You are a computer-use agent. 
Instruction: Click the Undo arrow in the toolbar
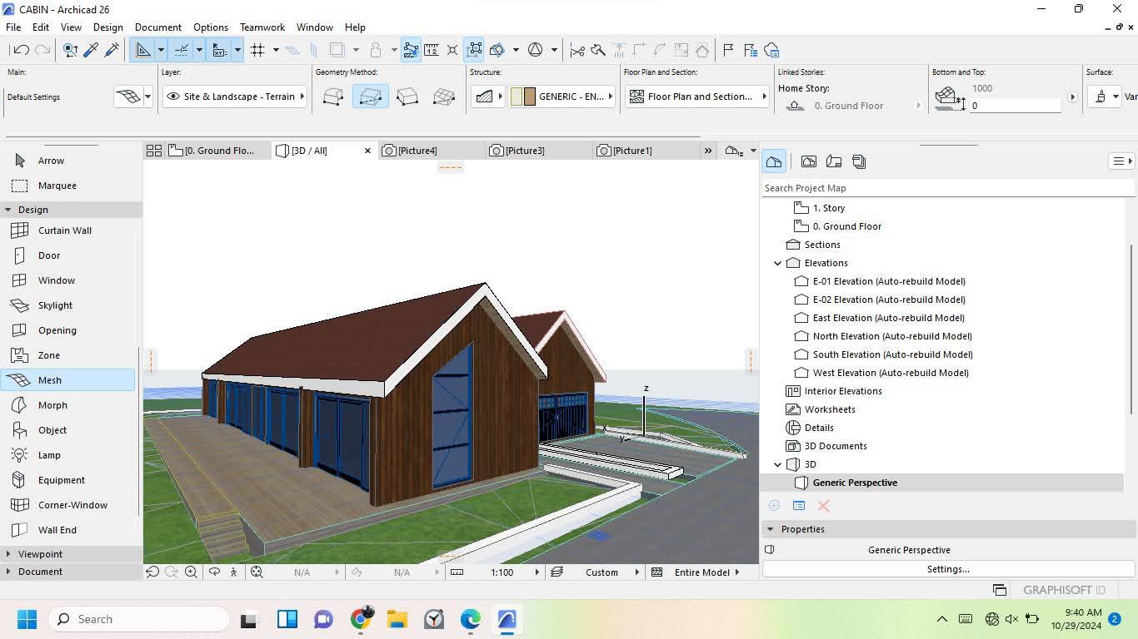click(22, 50)
